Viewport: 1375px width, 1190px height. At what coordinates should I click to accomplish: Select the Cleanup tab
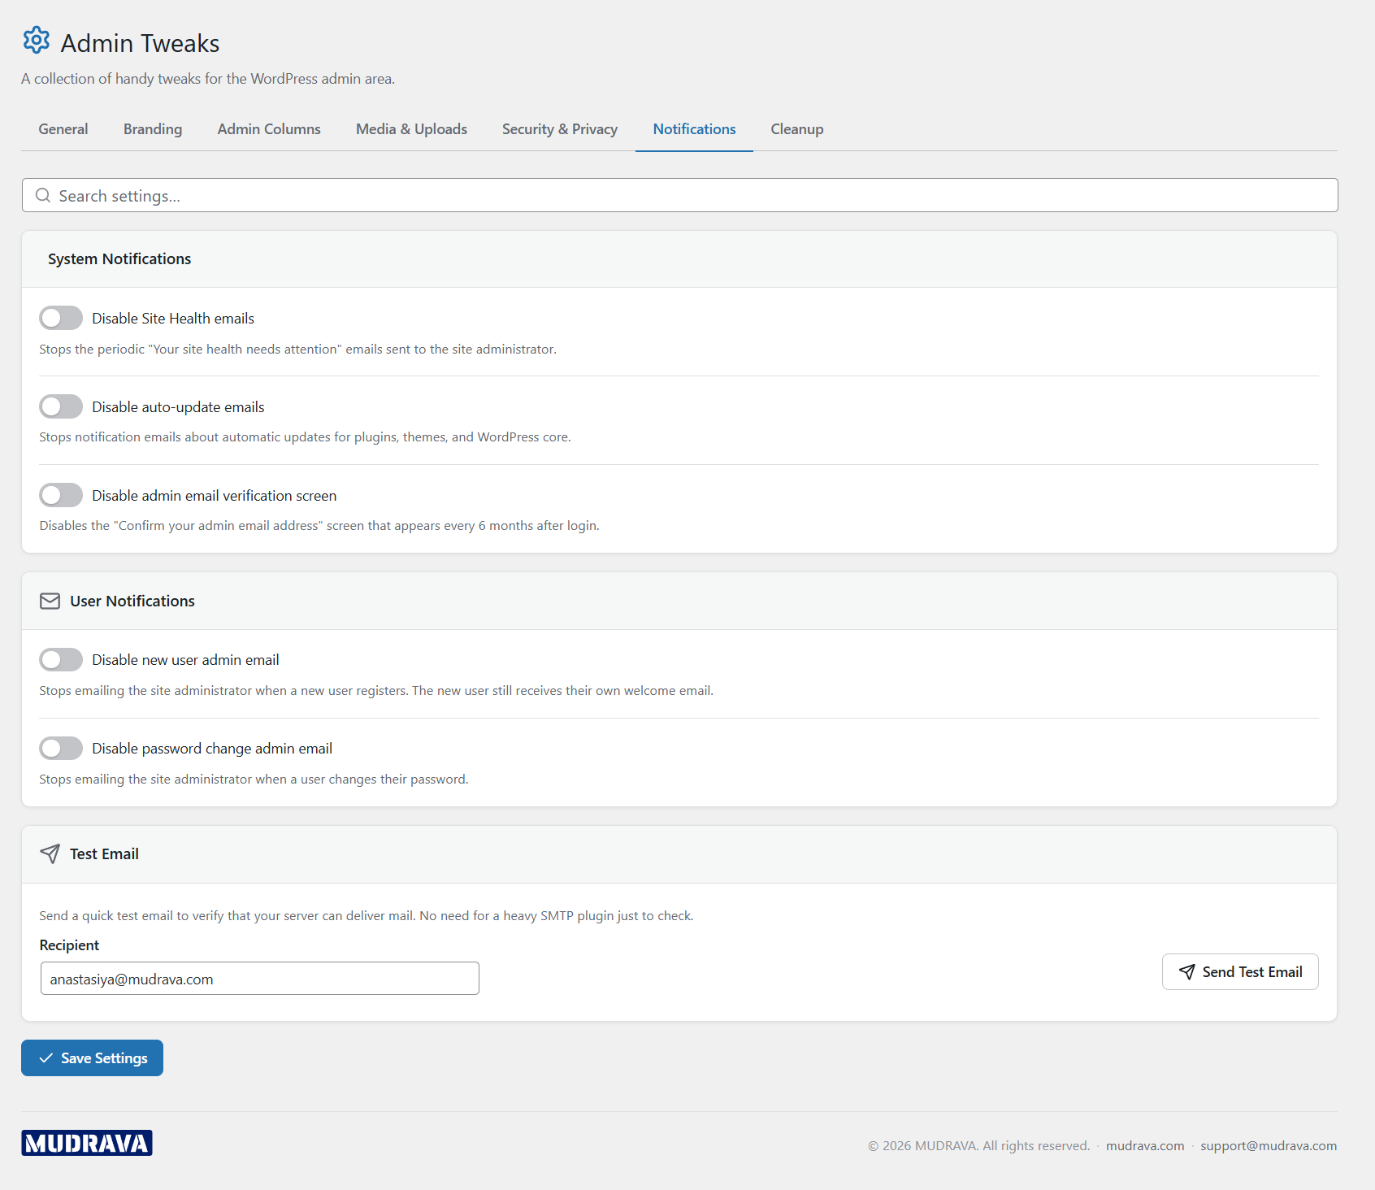click(796, 128)
